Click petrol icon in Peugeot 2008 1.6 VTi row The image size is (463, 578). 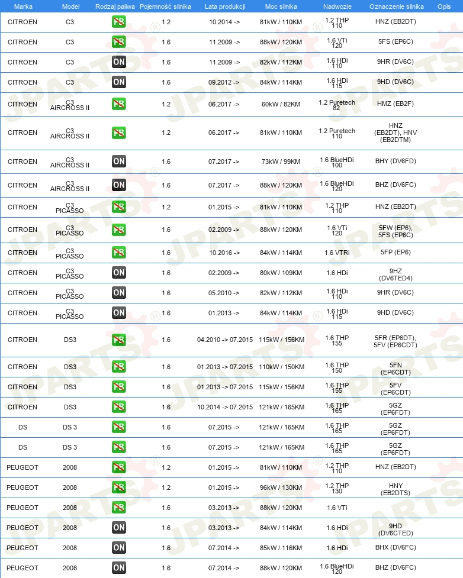pyautogui.click(x=119, y=508)
